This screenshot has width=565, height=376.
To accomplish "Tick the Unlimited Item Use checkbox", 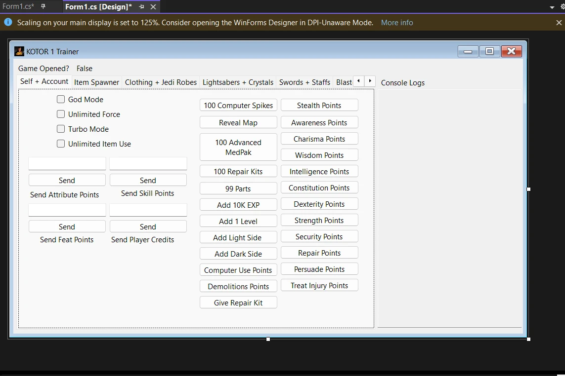I will click(61, 144).
